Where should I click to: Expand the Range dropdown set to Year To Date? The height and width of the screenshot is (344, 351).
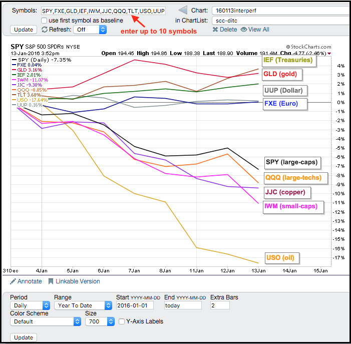click(x=83, y=305)
